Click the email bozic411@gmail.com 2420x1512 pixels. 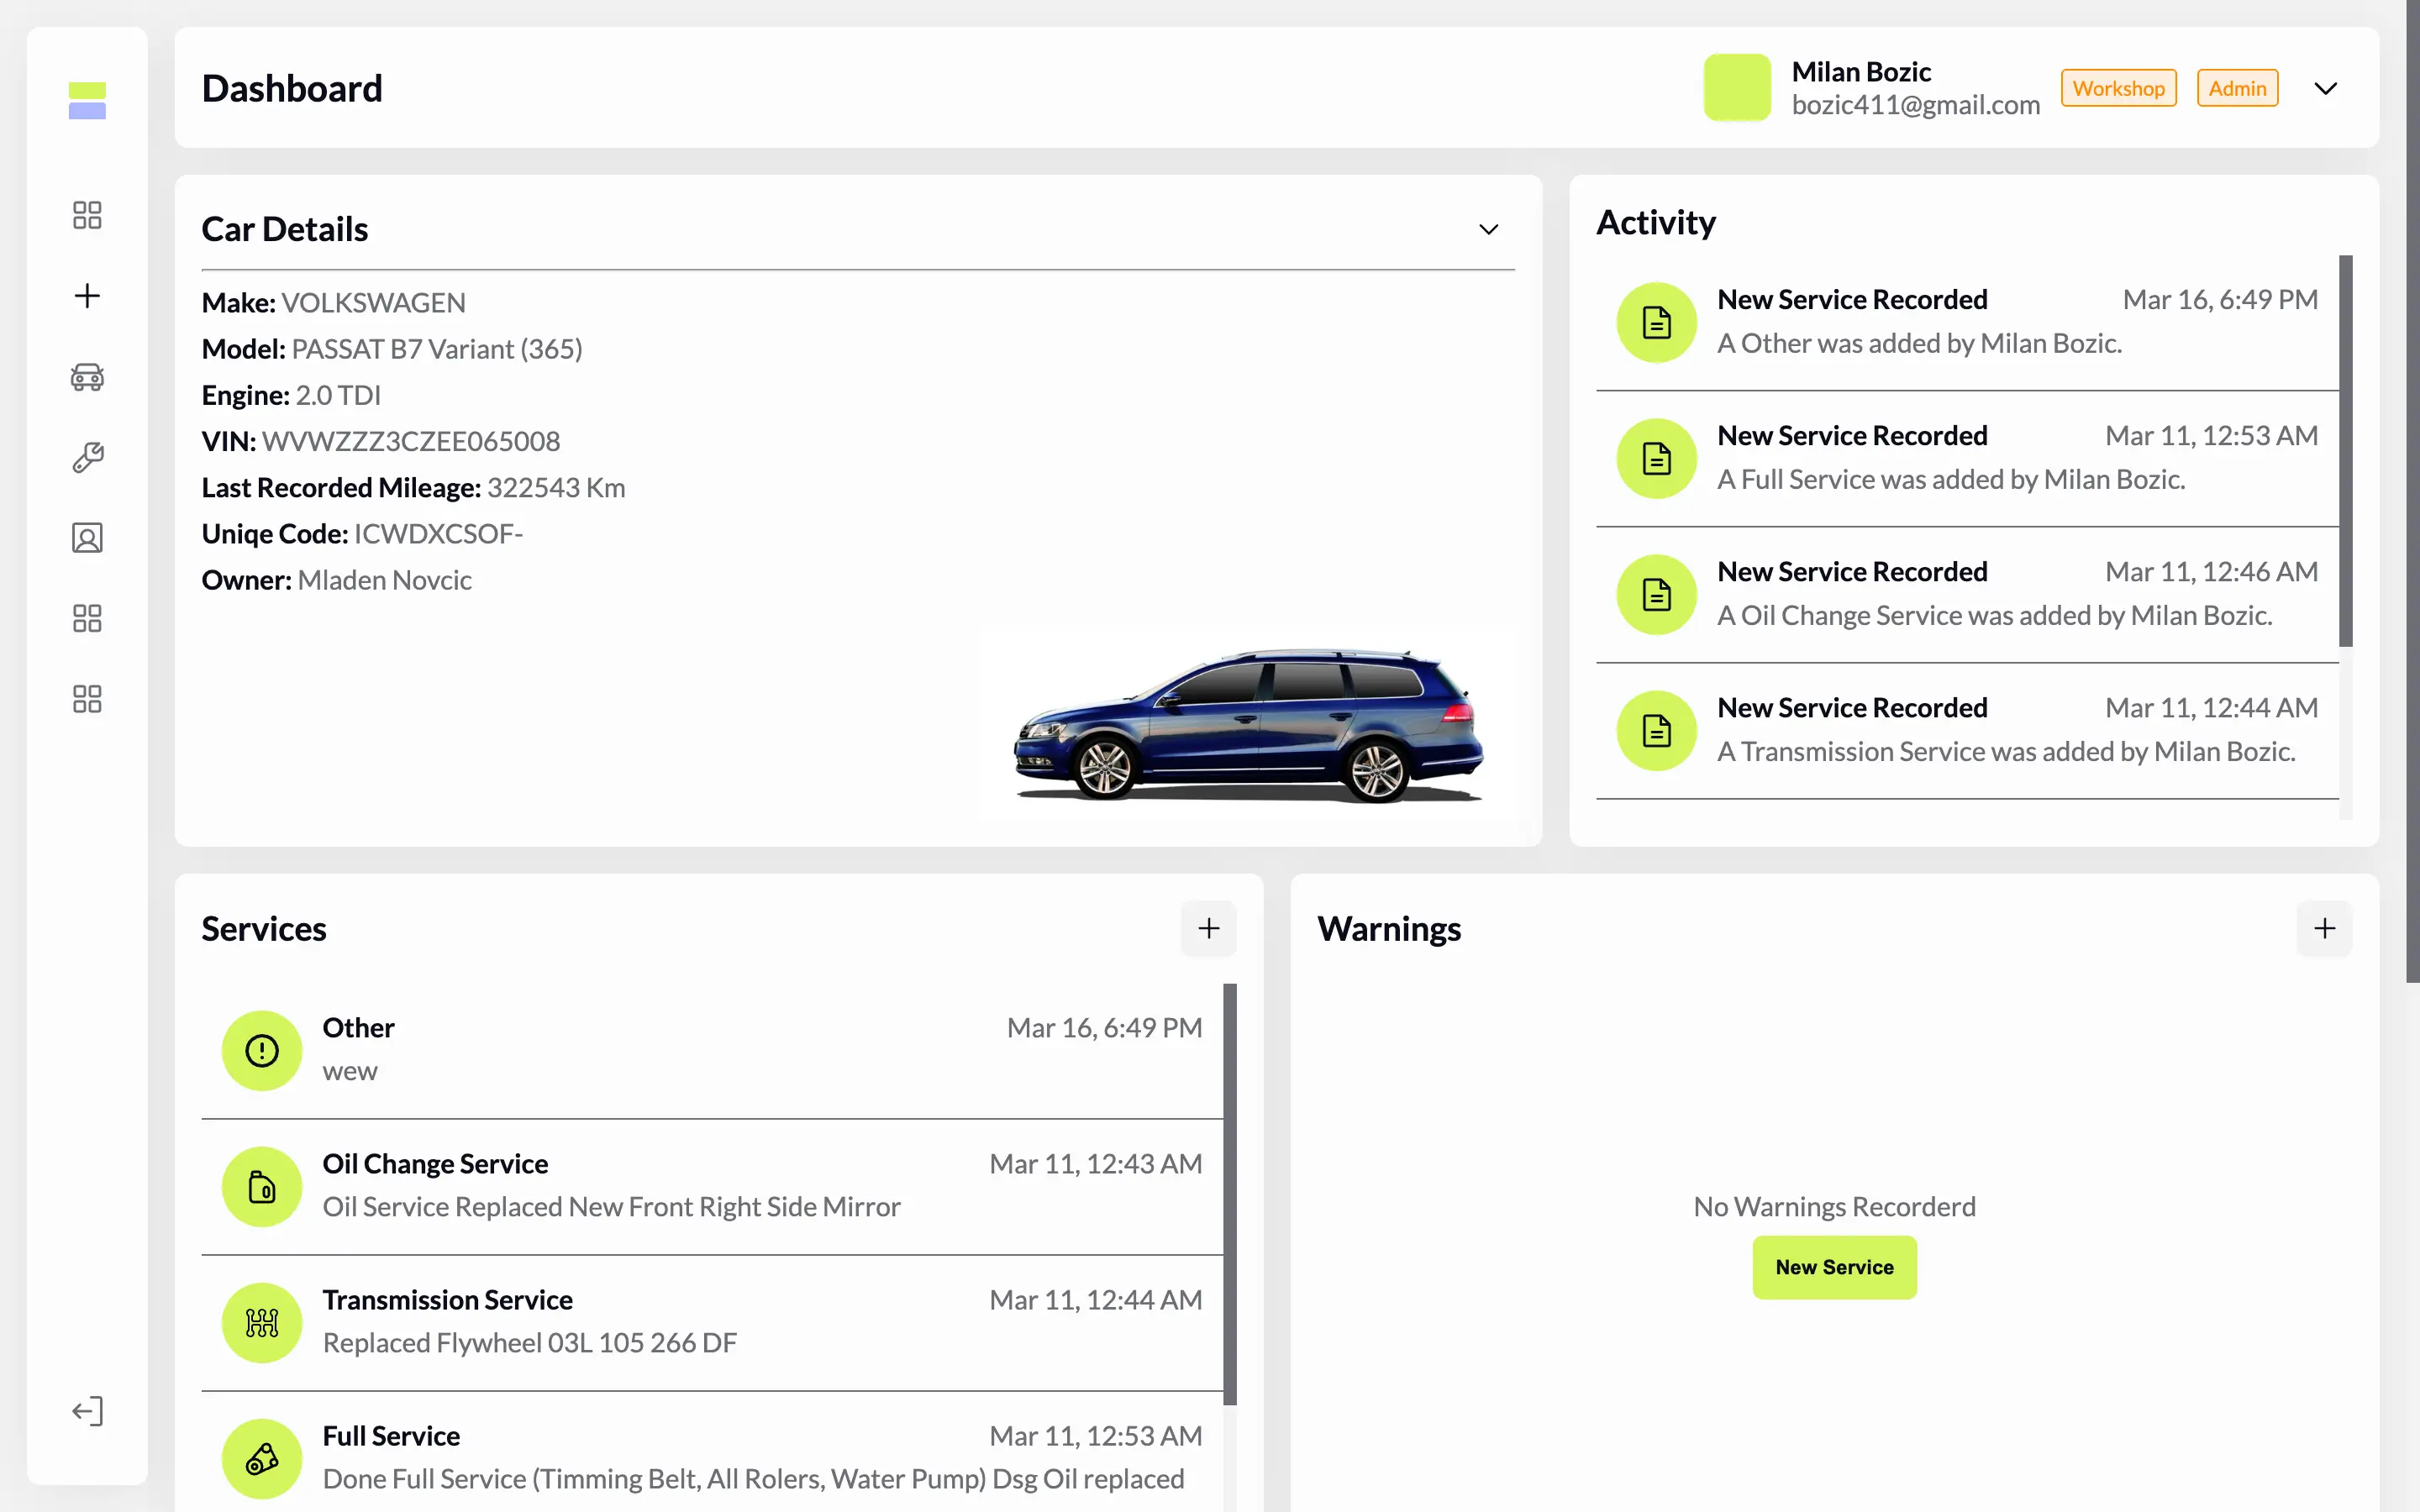pos(1915,105)
